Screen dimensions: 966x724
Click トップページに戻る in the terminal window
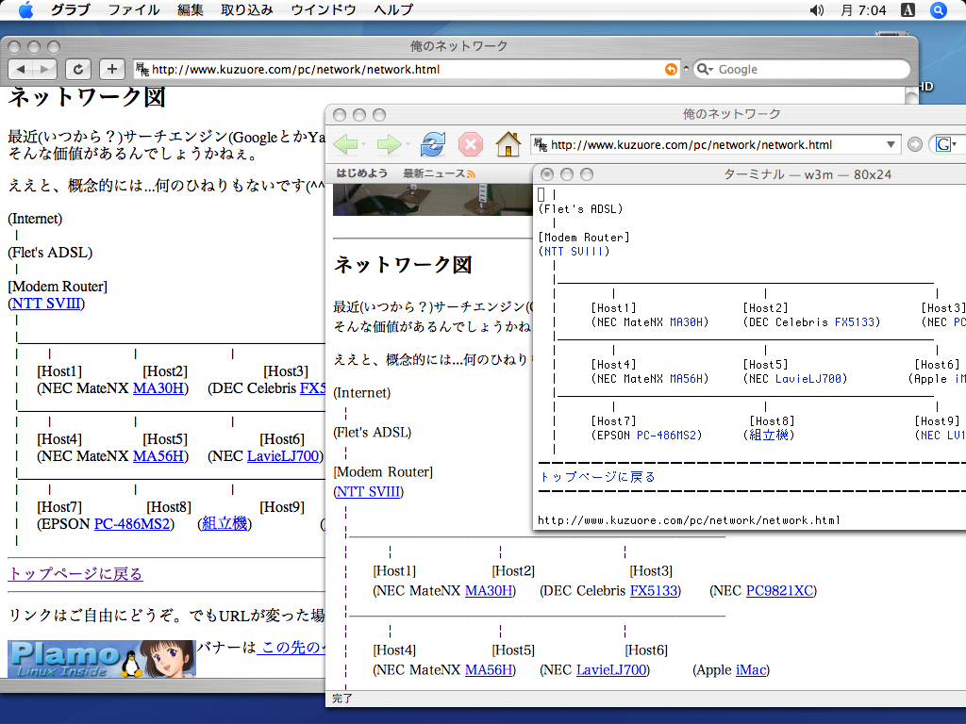(597, 477)
